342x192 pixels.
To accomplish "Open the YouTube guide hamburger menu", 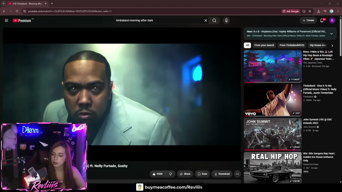I will [x=6, y=20].
